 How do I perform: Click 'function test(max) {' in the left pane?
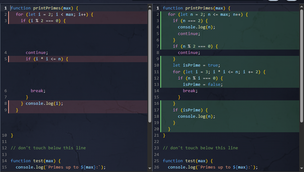(x=36, y=161)
